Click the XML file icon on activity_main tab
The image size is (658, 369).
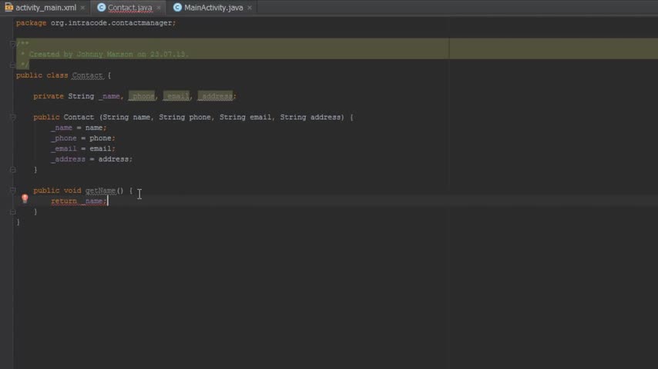pyautogui.click(x=8, y=8)
